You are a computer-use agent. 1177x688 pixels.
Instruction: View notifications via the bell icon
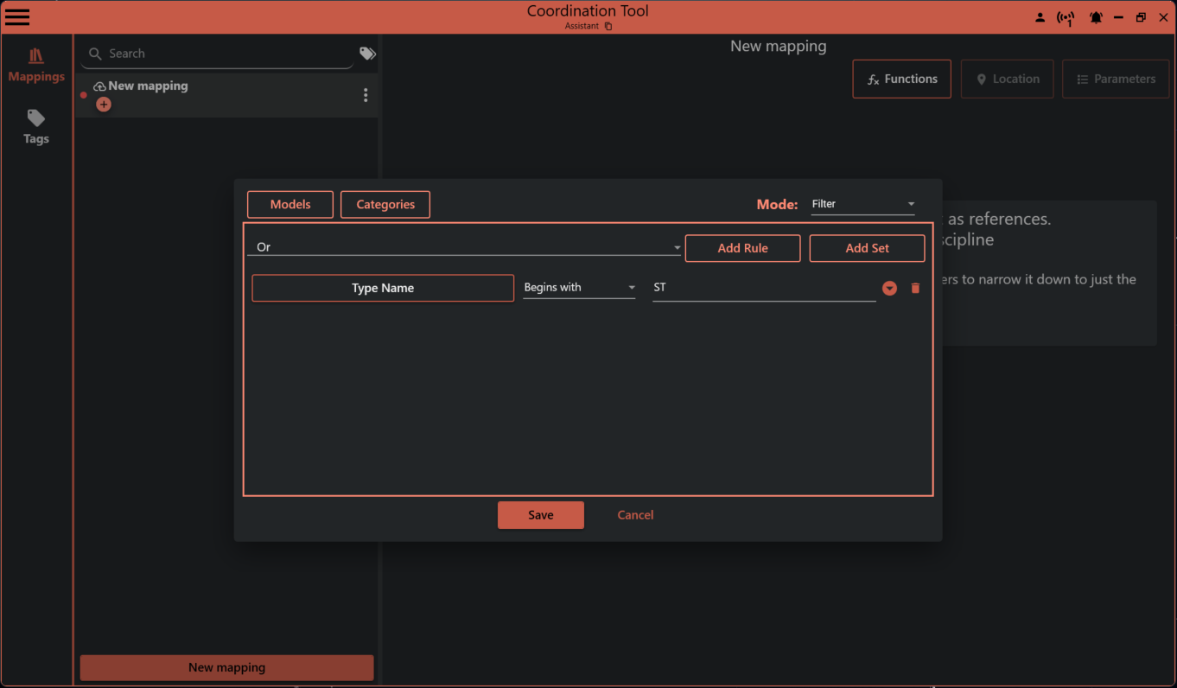point(1096,17)
